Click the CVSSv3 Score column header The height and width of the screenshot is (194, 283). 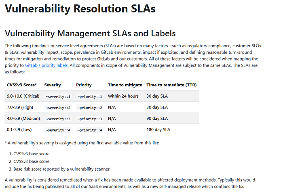point(22,85)
